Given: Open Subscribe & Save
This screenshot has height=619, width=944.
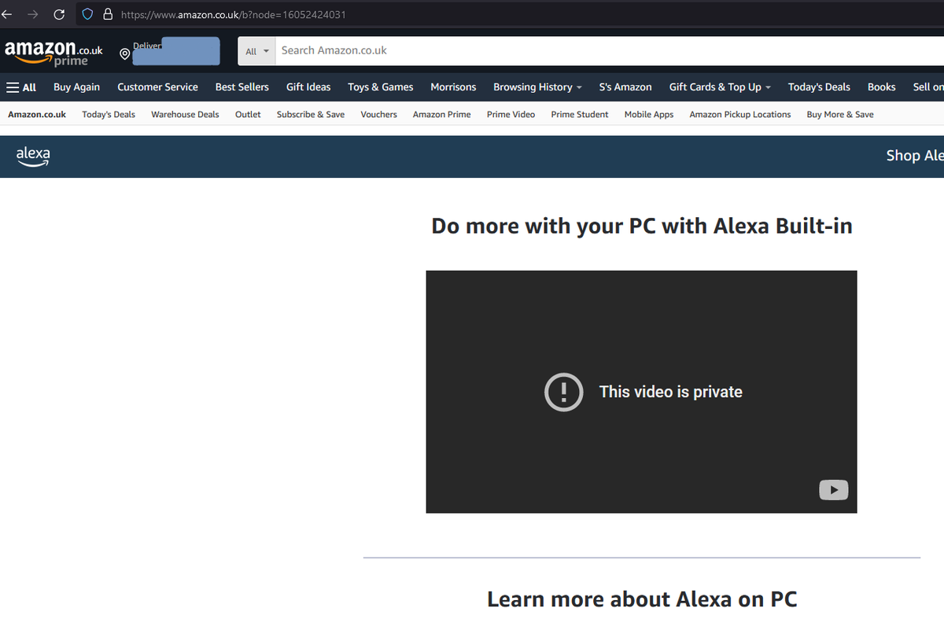Looking at the screenshot, I should tap(311, 115).
